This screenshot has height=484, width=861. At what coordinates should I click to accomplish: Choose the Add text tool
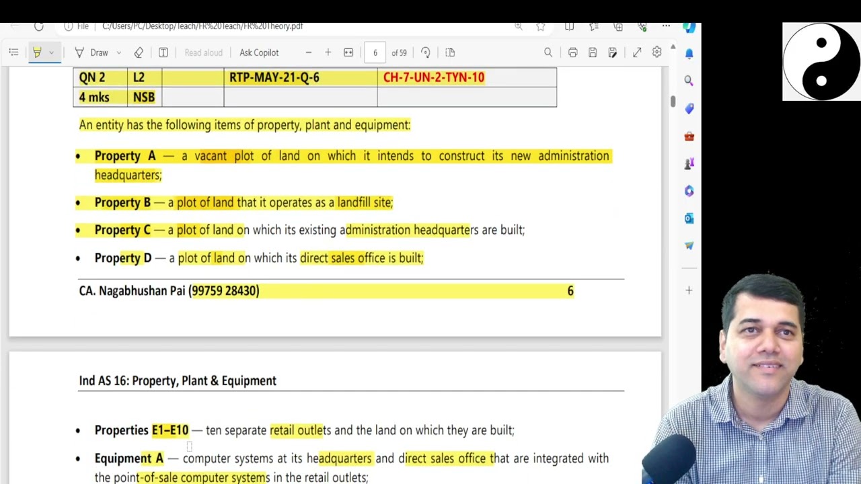pyautogui.click(x=163, y=52)
